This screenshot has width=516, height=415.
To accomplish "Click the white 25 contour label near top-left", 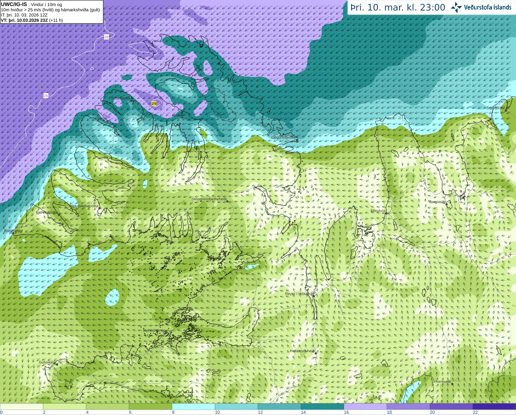I will coord(106,37).
